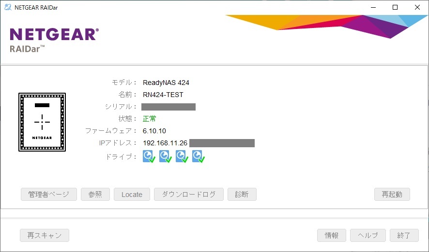The height and width of the screenshot is (252, 429).
Task: Click the シリアル label
Action: pyautogui.click(x=121, y=107)
